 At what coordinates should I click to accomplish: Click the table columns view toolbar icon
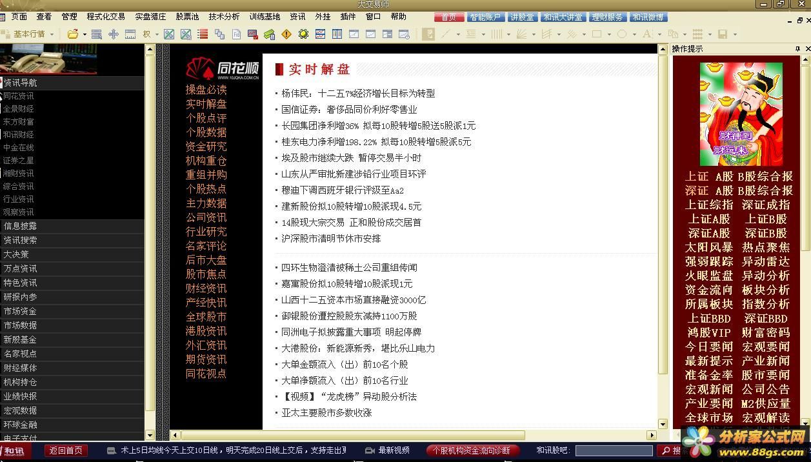tap(337, 34)
